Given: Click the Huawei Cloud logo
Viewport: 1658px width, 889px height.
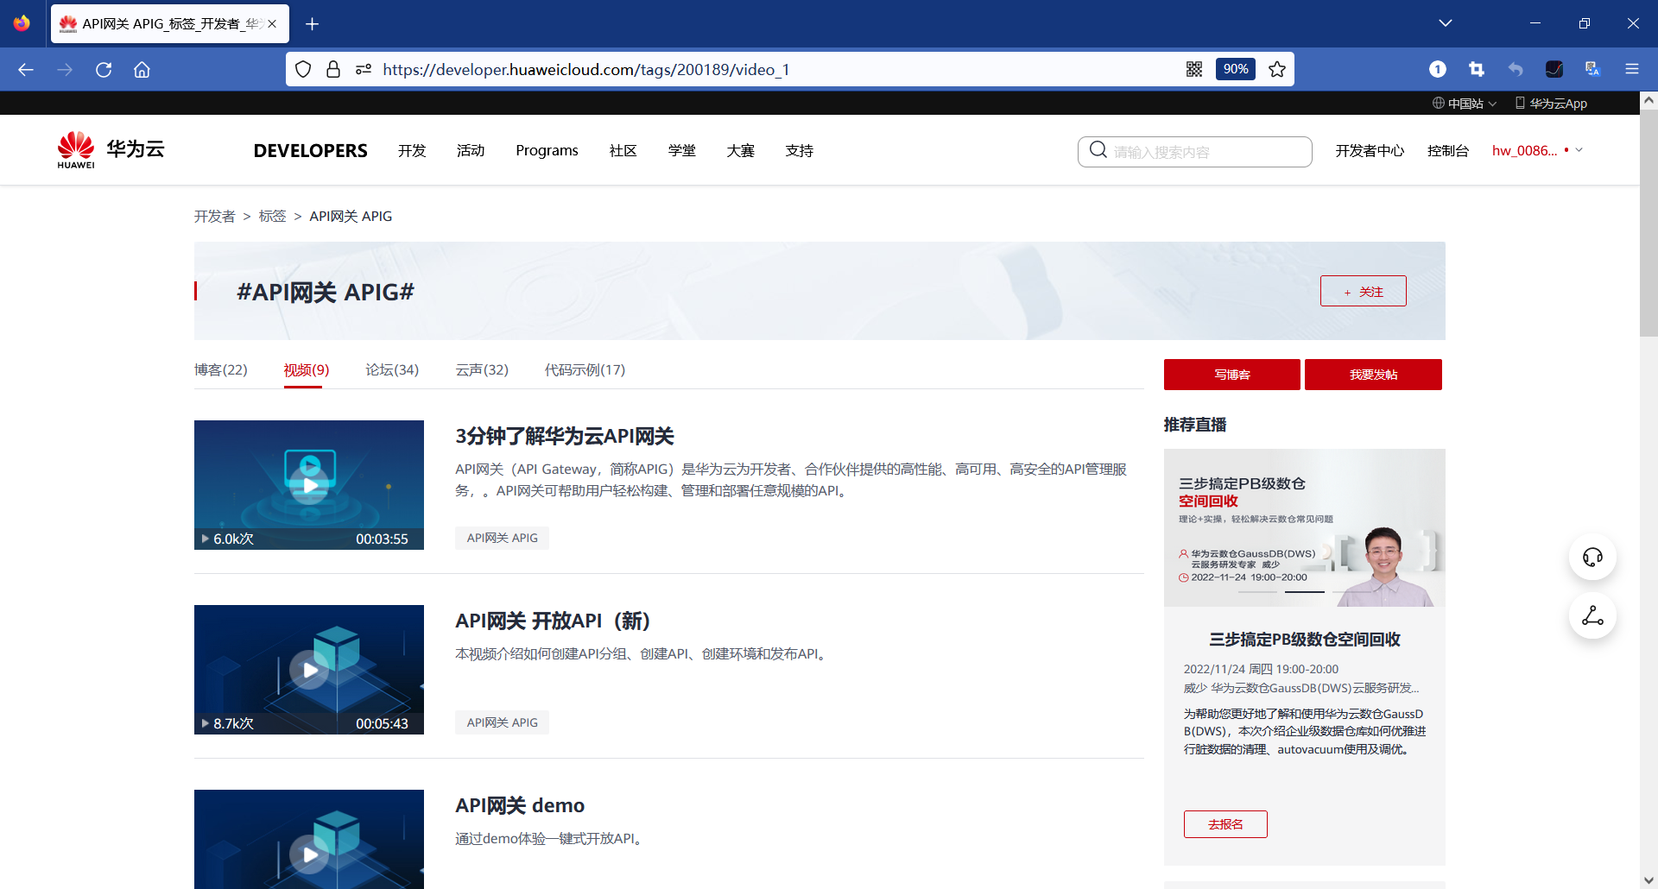Looking at the screenshot, I should click(x=108, y=148).
